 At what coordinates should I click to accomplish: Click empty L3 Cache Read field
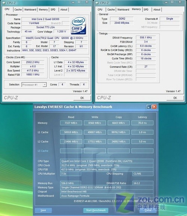coord(71,151)
